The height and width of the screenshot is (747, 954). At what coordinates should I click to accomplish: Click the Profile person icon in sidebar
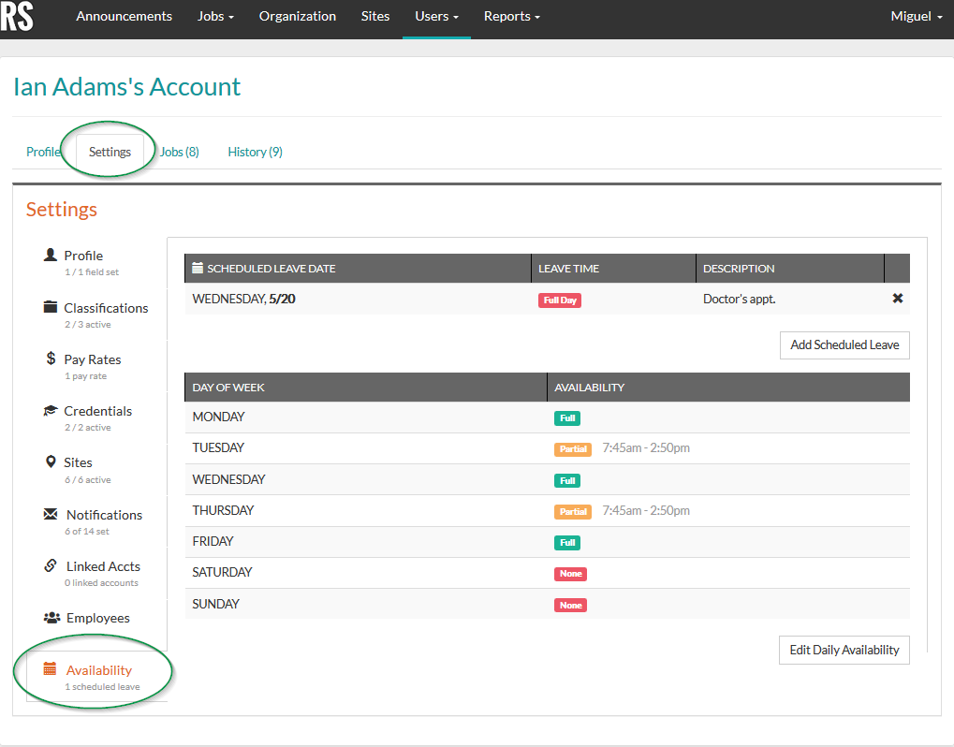pyautogui.click(x=51, y=255)
